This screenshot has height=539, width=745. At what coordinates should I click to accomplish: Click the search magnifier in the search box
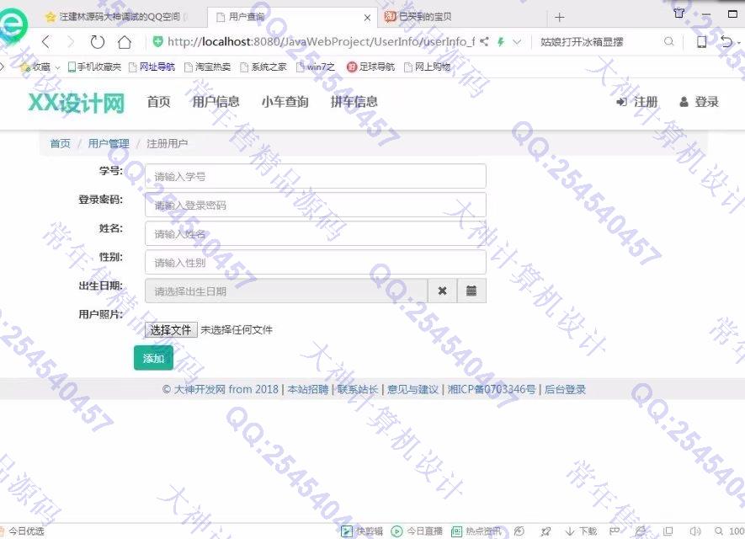[669, 41]
